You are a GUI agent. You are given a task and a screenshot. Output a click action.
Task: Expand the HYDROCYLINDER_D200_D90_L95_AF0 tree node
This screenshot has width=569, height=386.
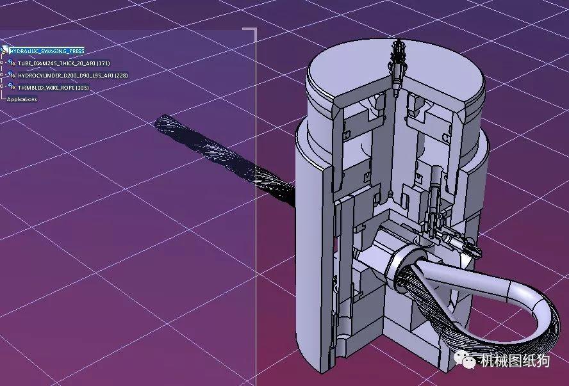point(2,74)
